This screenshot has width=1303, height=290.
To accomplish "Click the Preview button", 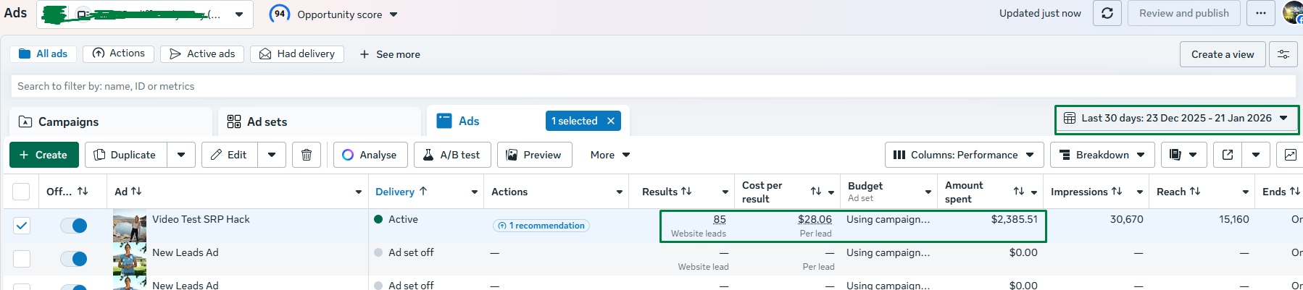I will 534,155.
